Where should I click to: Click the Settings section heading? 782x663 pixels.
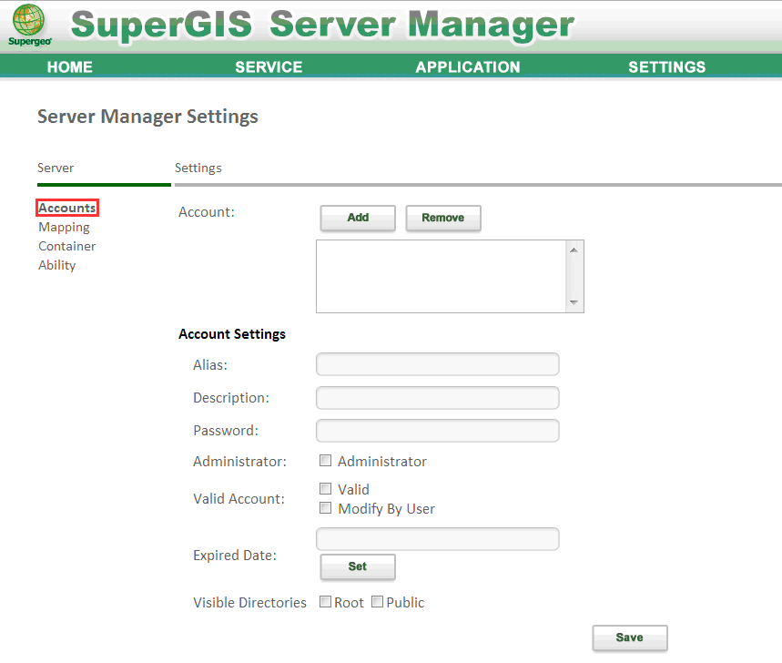tap(198, 168)
